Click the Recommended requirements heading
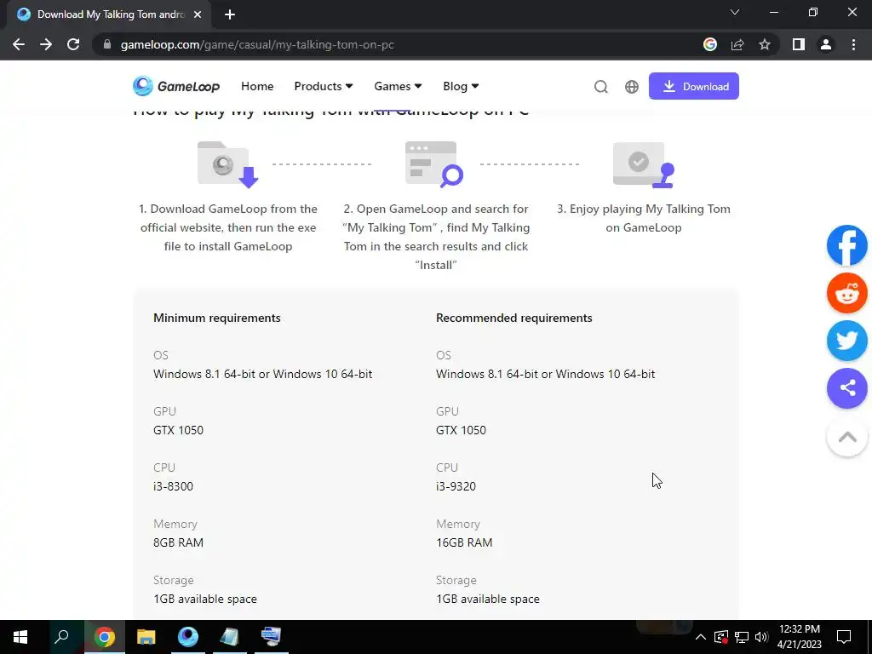 [x=513, y=318]
